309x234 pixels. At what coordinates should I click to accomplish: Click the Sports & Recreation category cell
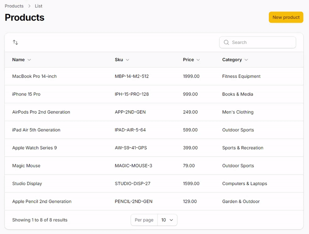(x=243, y=148)
